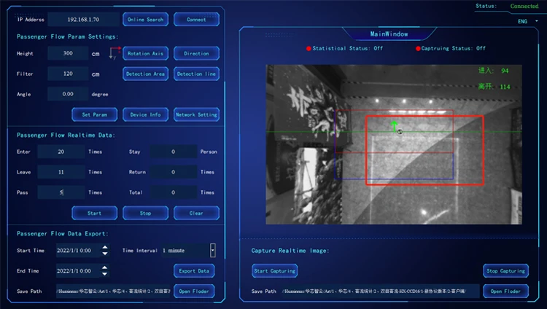Screen dimensions: 547x309
Task: Start passenger flow counting
Action: 95,213
